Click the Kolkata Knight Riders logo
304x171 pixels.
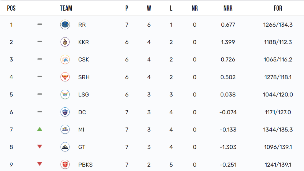coord(65,42)
